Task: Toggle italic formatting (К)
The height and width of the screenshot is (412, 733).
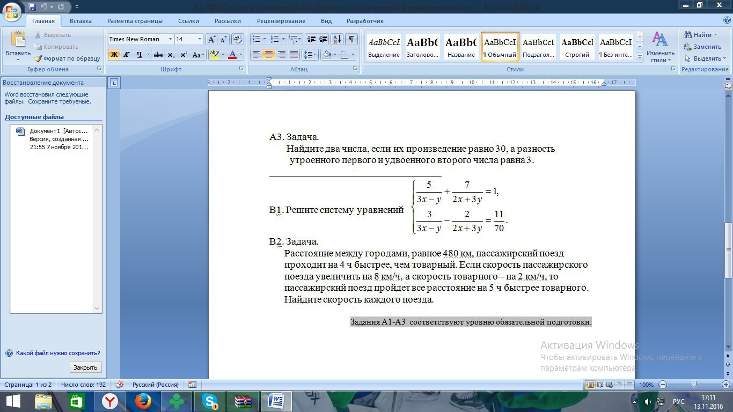Action: pos(127,55)
